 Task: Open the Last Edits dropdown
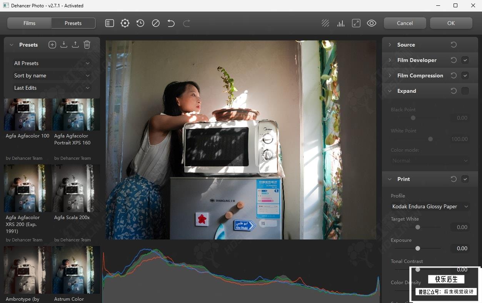(52, 88)
